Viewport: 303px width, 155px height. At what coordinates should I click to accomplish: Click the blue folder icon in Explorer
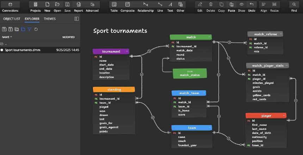pos(23,29)
